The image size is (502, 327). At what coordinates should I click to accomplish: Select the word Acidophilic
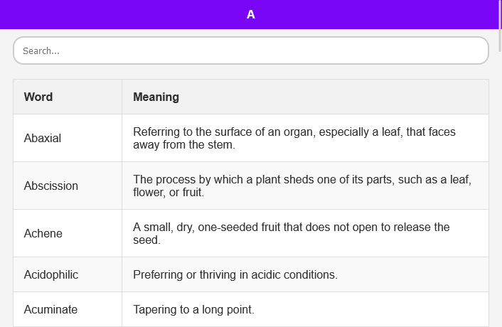pos(51,274)
